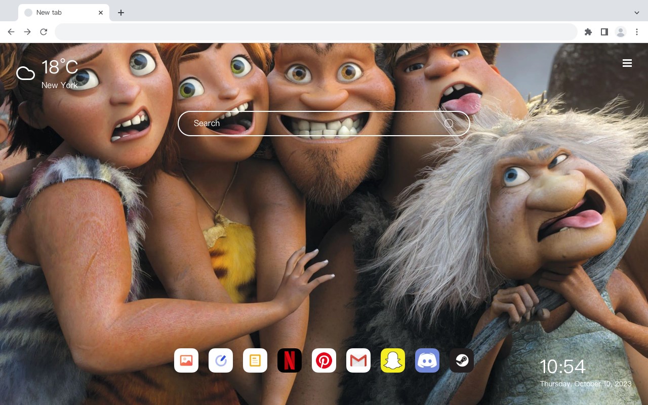The height and width of the screenshot is (405, 648).
Task: Open the Extensions puzzle icon
Action: click(588, 32)
